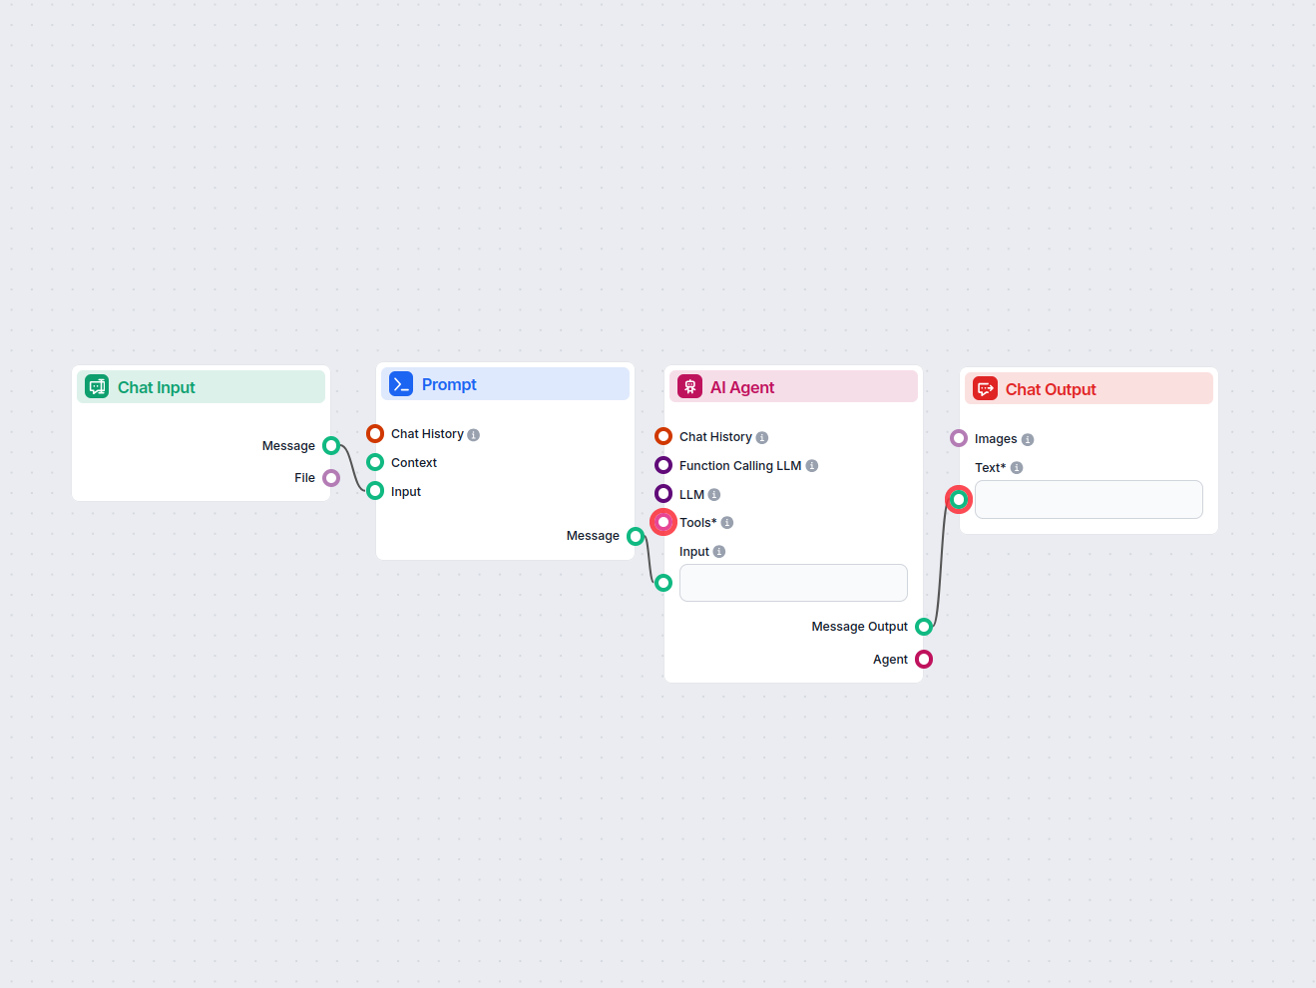Click the Chat Input node header icon
This screenshot has width=1316, height=988.
(x=96, y=385)
